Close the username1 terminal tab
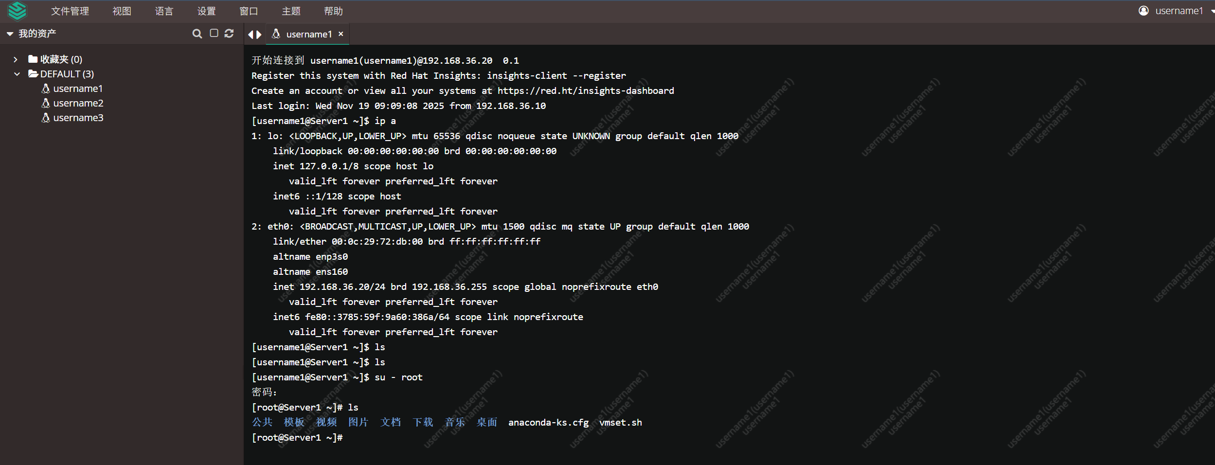The image size is (1215, 465). tap(341, 34)
